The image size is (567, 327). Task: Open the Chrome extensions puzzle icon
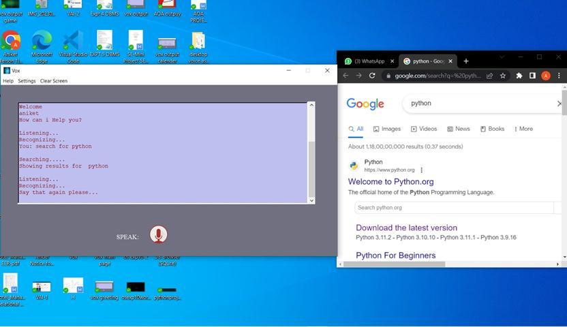click(x=519, y=76)
